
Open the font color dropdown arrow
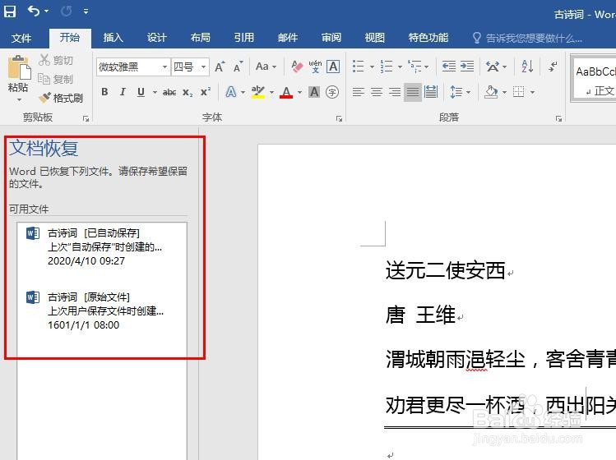(x=299, y=92)
